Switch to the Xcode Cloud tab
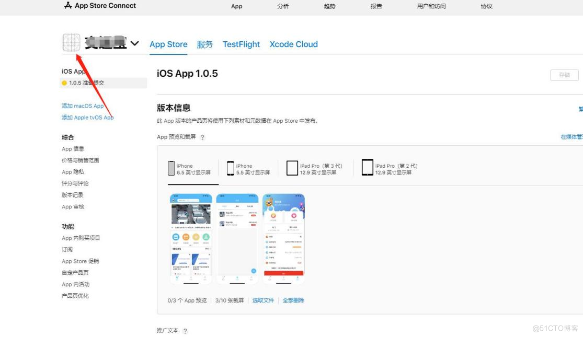 (x=294, y=44)
